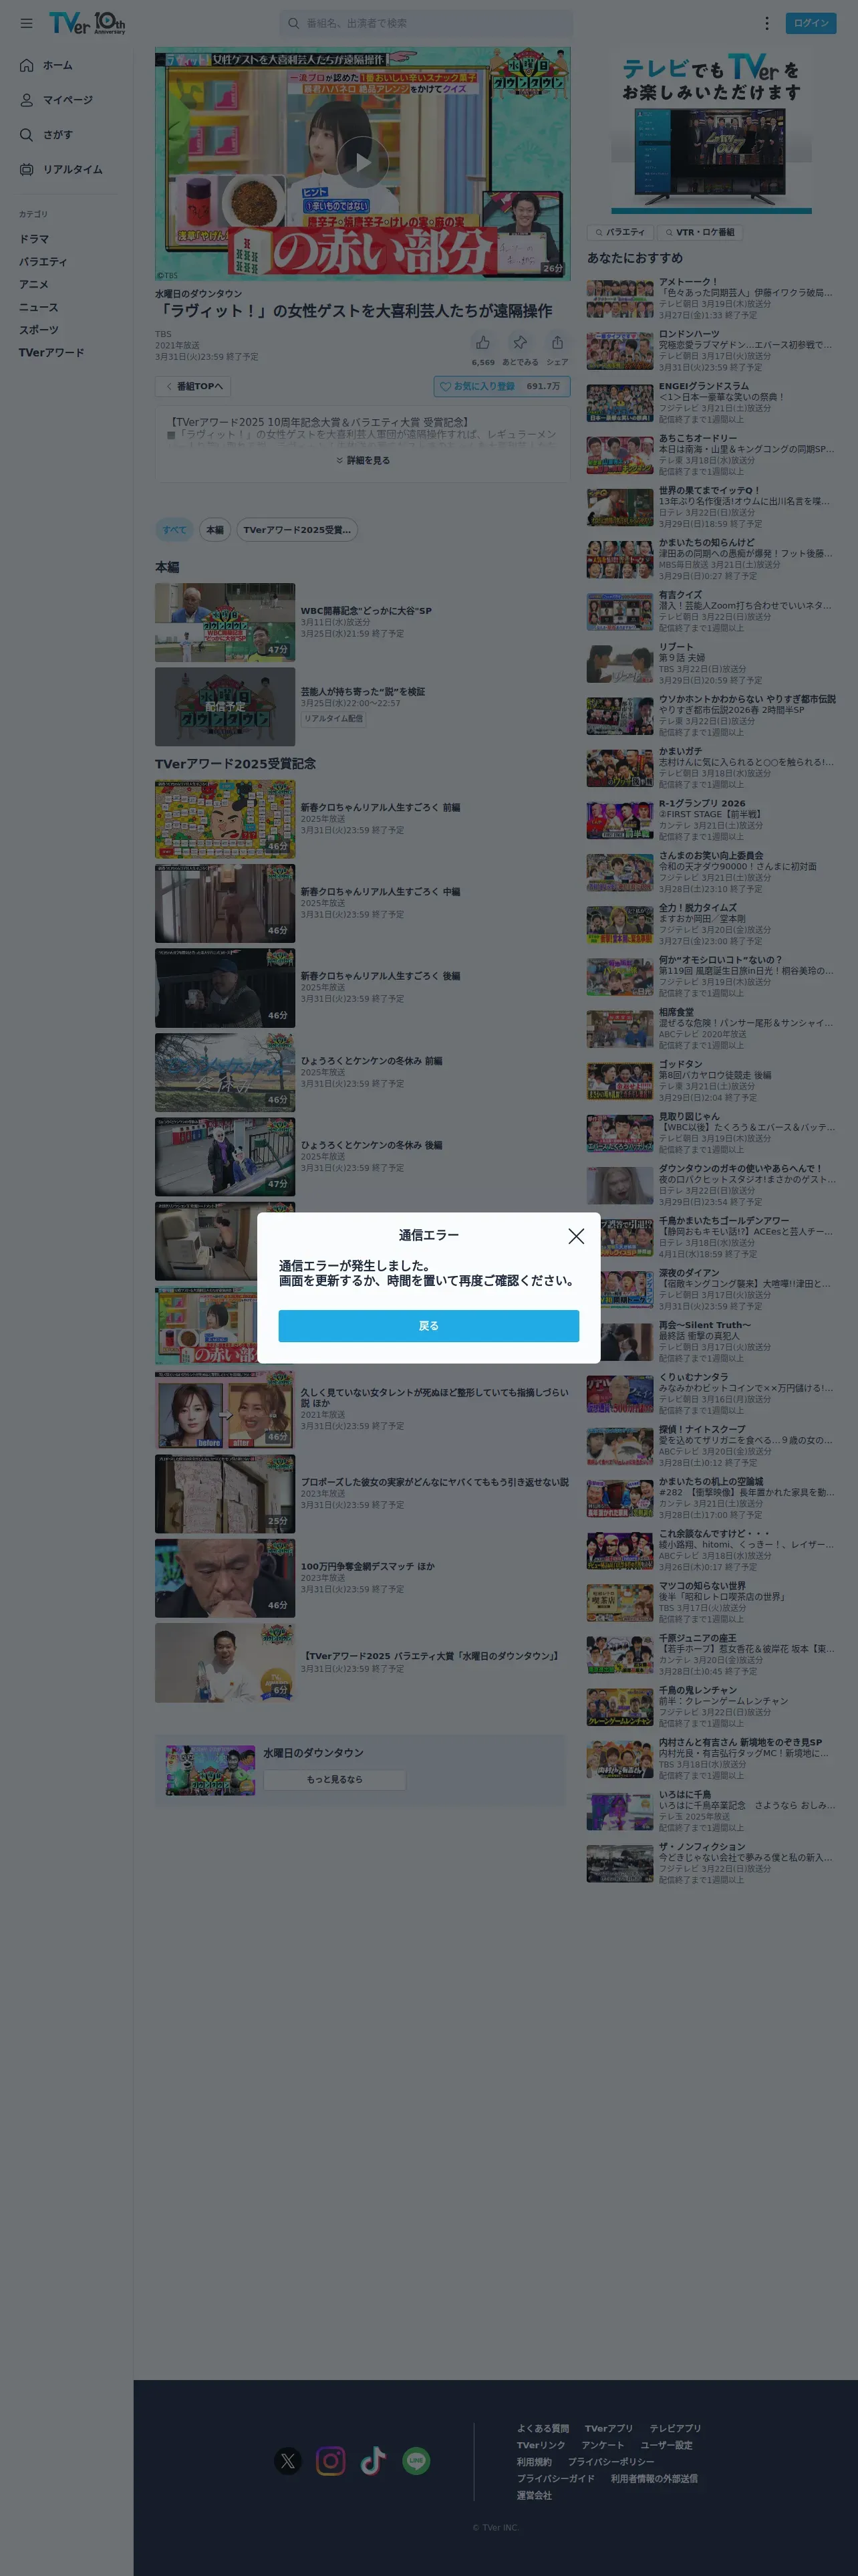Open プライバシーポリシー footer link

point(611,2462)
